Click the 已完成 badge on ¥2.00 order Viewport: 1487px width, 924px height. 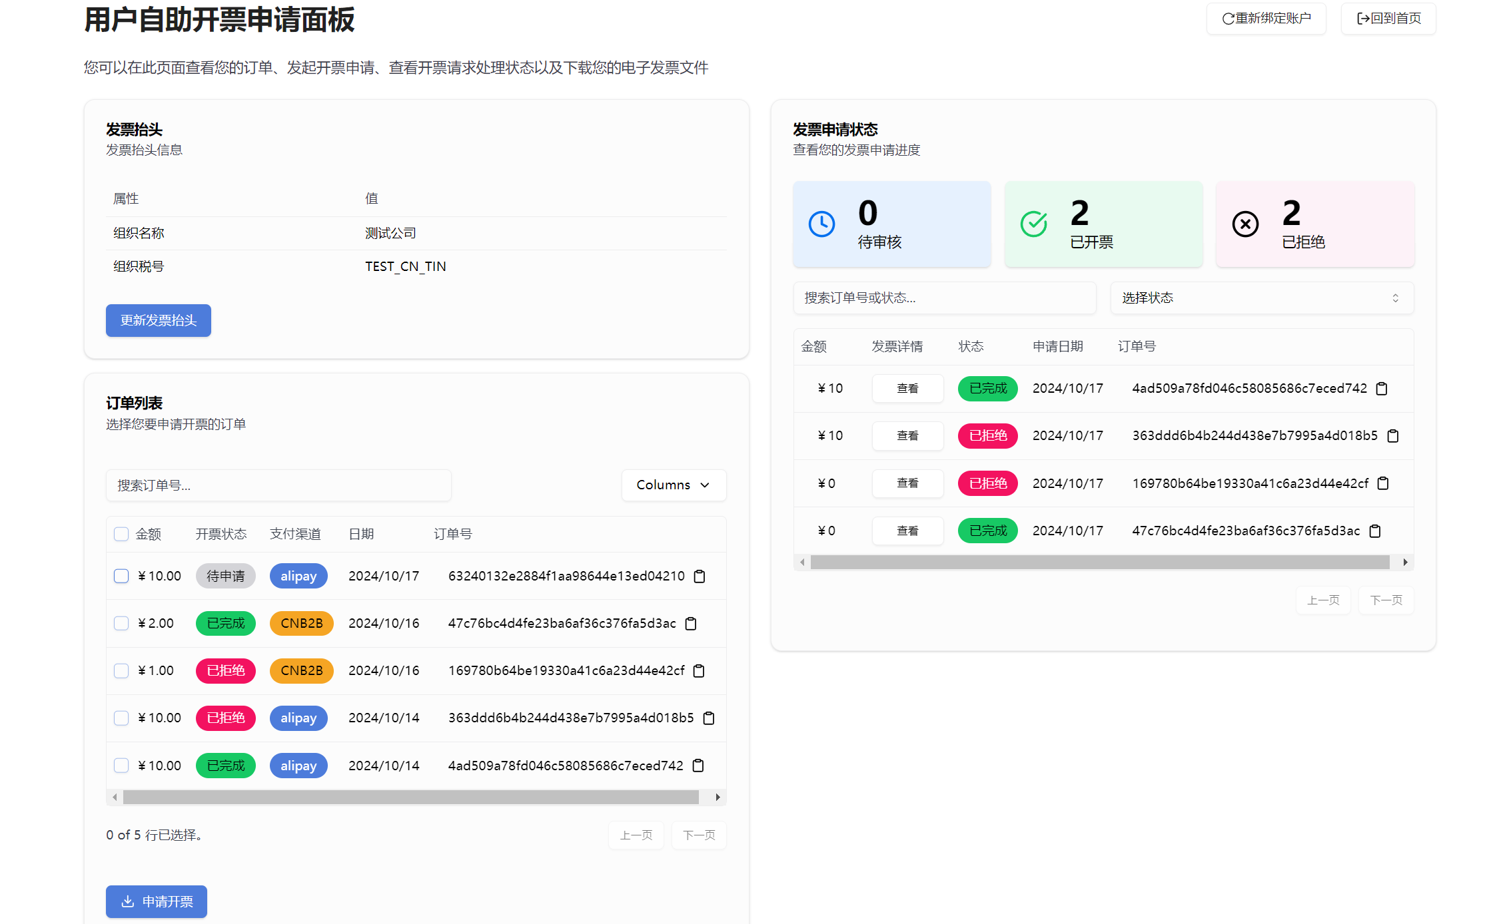226,623
